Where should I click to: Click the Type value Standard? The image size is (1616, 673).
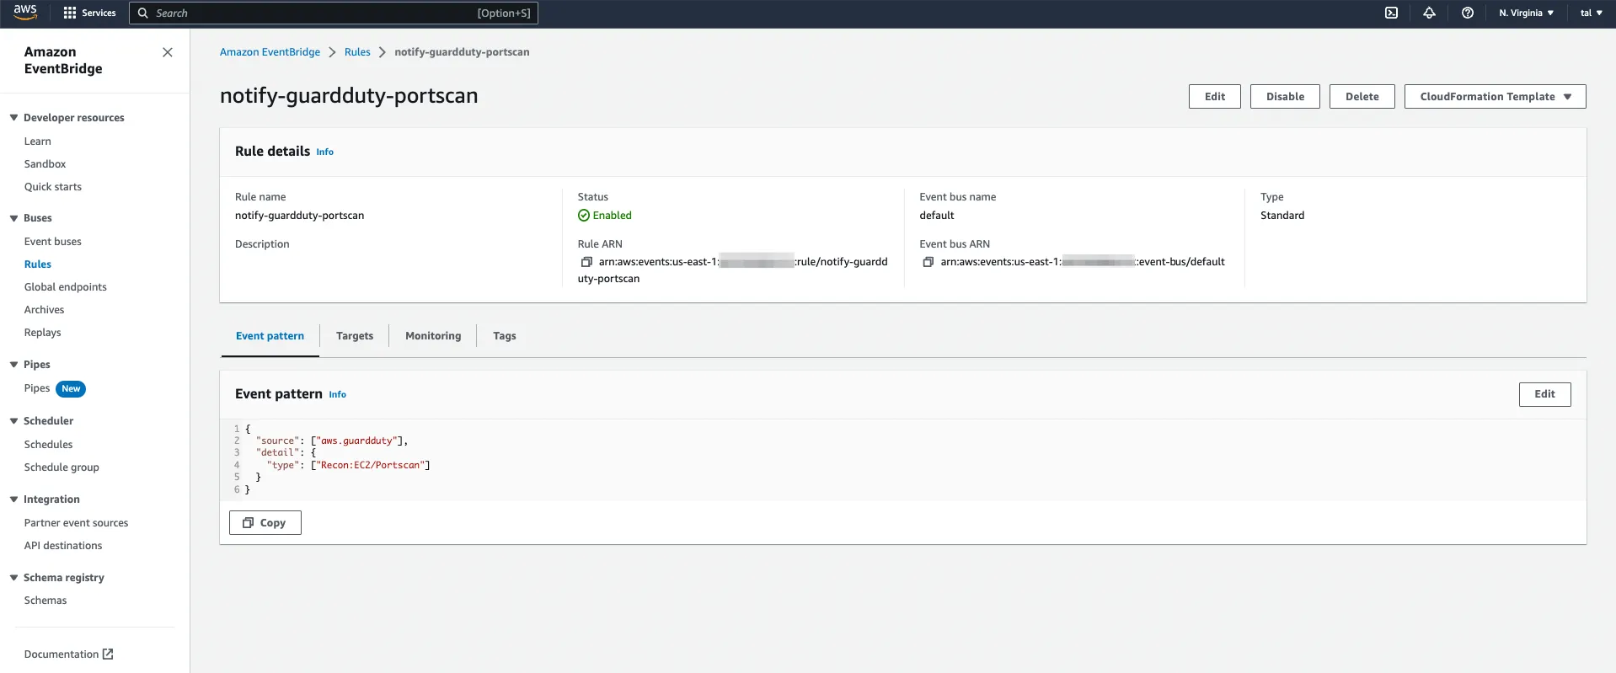[x=1282, y=216]
